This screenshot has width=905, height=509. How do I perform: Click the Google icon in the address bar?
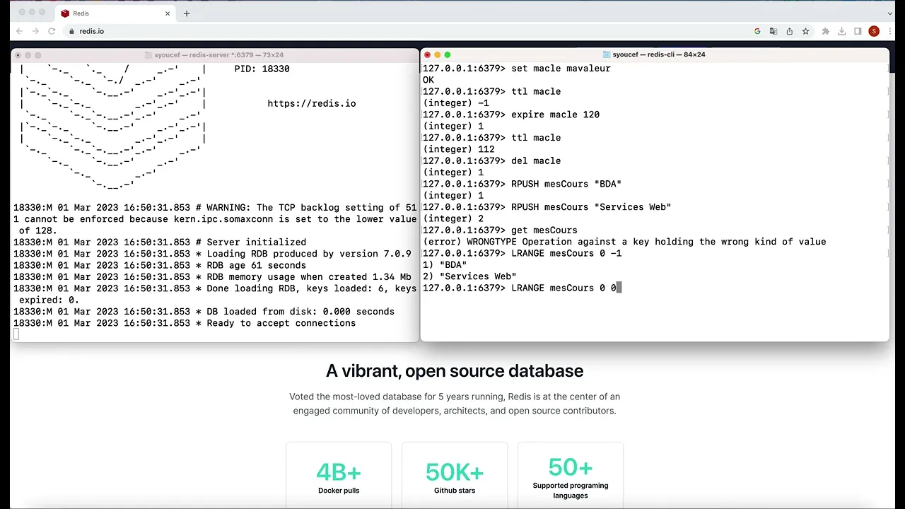[757, 31]
